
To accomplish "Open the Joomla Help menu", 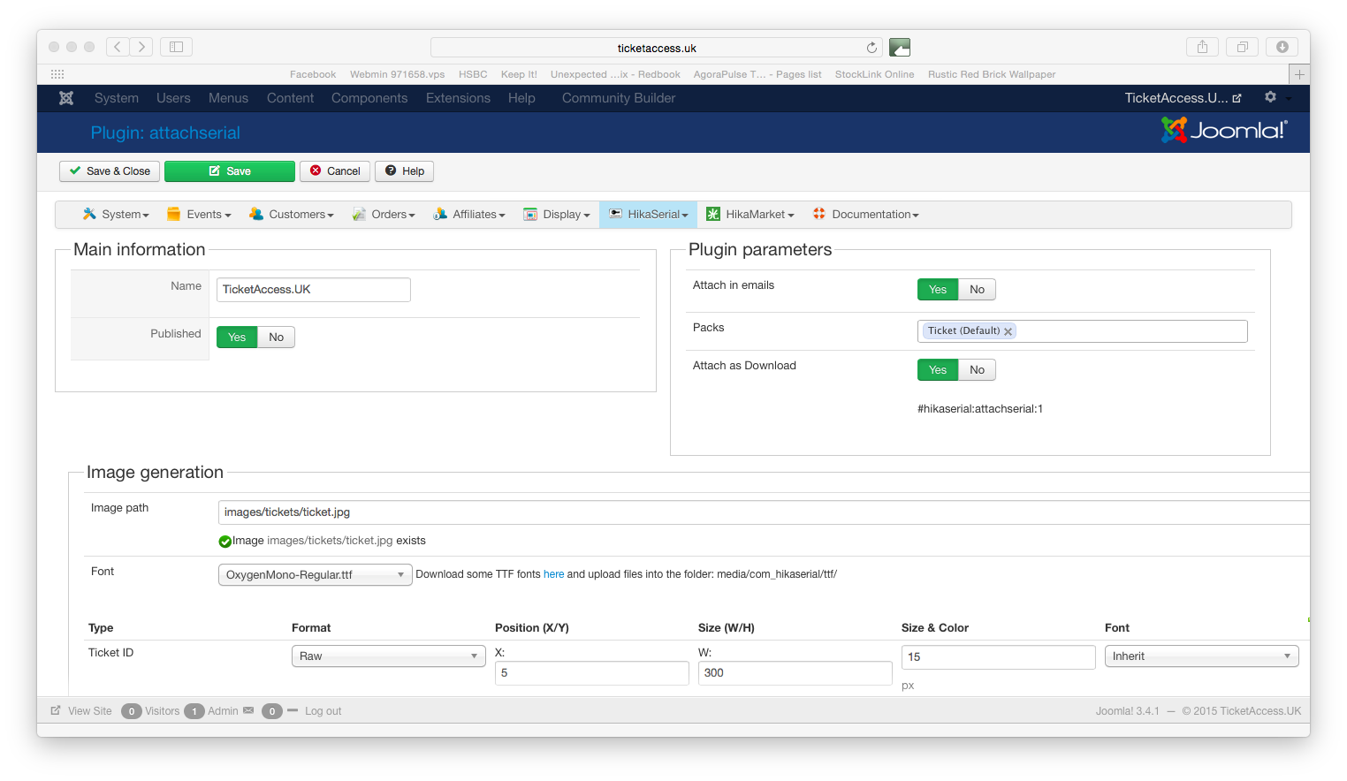I will click(521, 98).
